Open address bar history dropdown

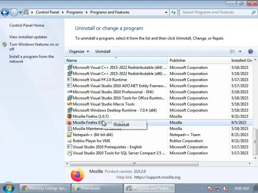pyautogui.click(x=166, y=12)
